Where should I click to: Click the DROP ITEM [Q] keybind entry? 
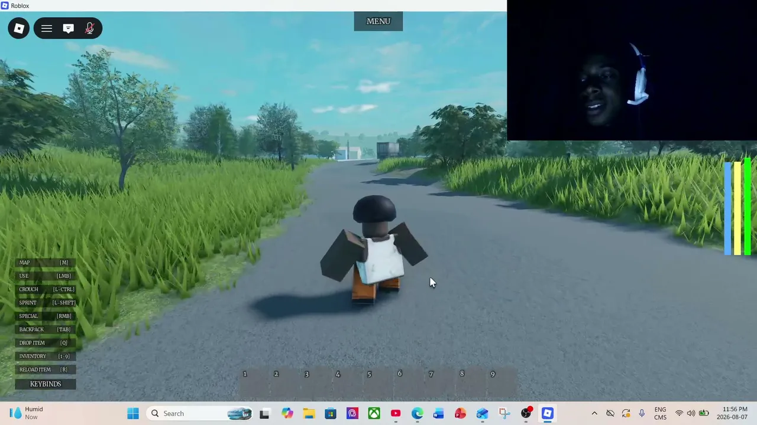coord(46,343)
